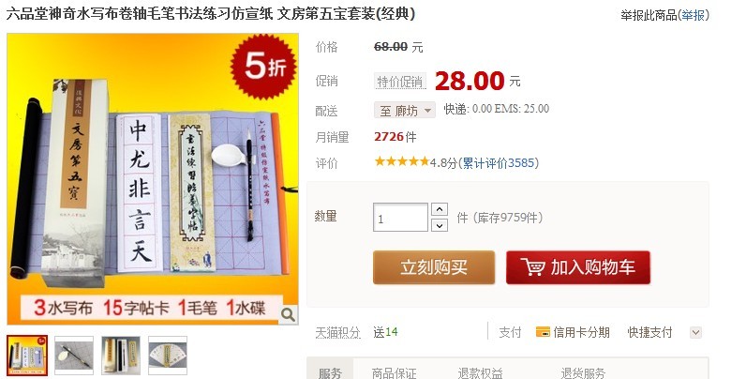Image resolution: width=731 pixels, height=379 pixels.
Task: Click the credit card icon beside 信用卡分期
Action: (x=543, y=332)
